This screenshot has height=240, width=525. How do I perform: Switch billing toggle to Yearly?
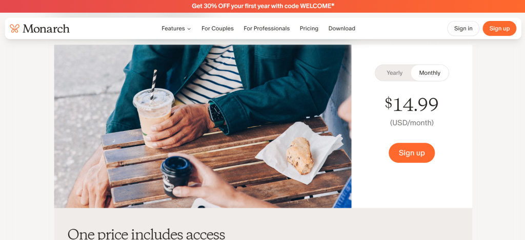pyautogui.click(x=394, y=73)
